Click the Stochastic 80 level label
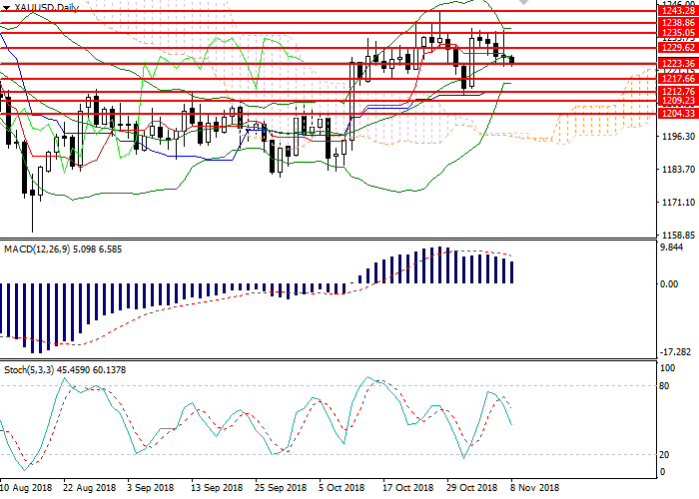The image size is (699, 499). pos(664,386)
